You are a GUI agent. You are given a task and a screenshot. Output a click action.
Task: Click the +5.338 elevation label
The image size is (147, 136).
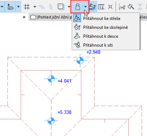[x=65, y=112]
